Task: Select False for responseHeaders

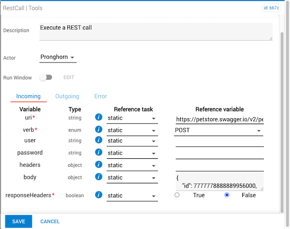Action: 227,195
